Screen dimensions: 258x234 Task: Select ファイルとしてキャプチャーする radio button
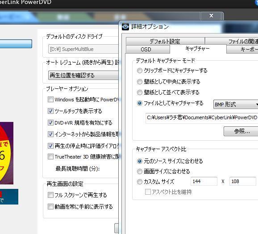click(x=140, y=103)
